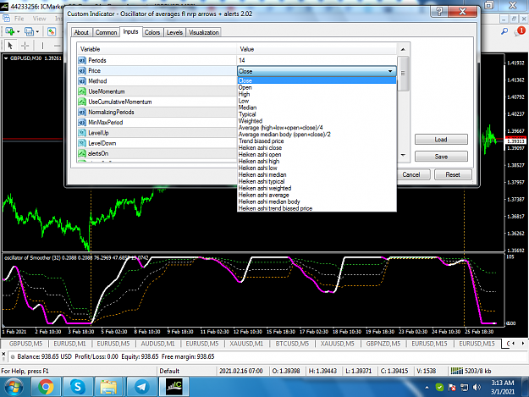Open the Levels tab
The image size is (529, 397).
click(174, 32)
